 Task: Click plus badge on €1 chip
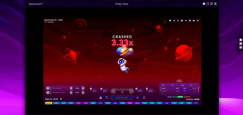(x=91, y=89)
